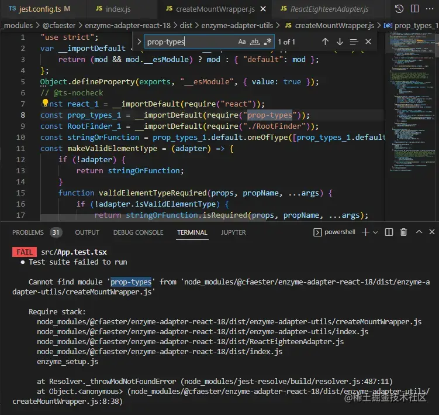The height and width of the screenshot is (415, 439).
Task: Click "// @ts-nocheck" comment on line 6
Action: [72, 93]
